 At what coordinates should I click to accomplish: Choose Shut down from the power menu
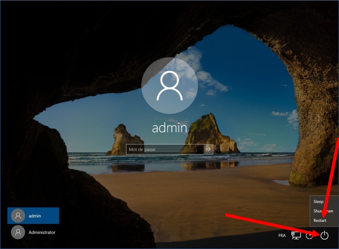pos(323,211)
